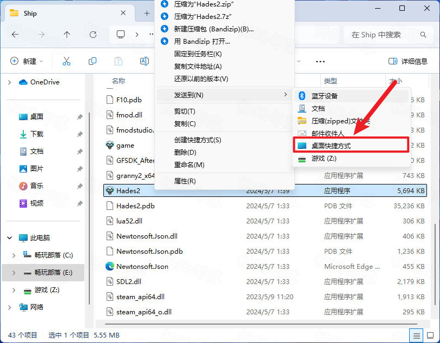Viewport: 440px width, 343px height.
Task: Unpin Downloads from quick access
Action: (x=80, y=134)
